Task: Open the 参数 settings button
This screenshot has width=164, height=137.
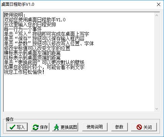Action: [x=119, y=127]
